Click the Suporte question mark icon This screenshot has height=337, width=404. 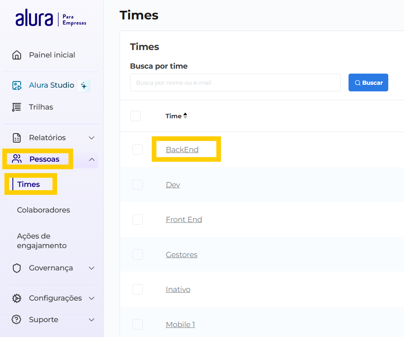17,320
